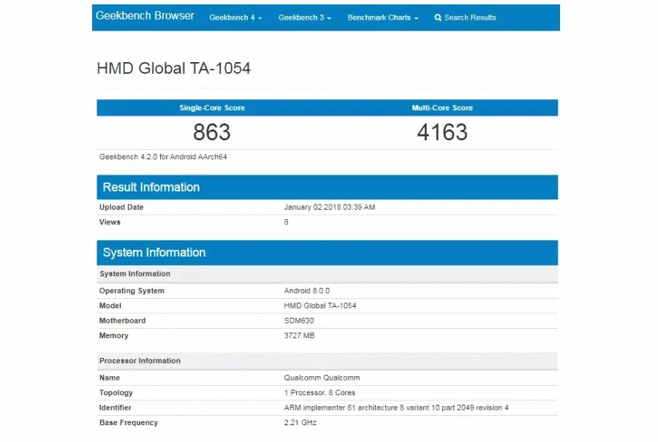658x442 pixels.
Task: Select the 1 Processor, 8 Cores value
Action: coord(319,393)
